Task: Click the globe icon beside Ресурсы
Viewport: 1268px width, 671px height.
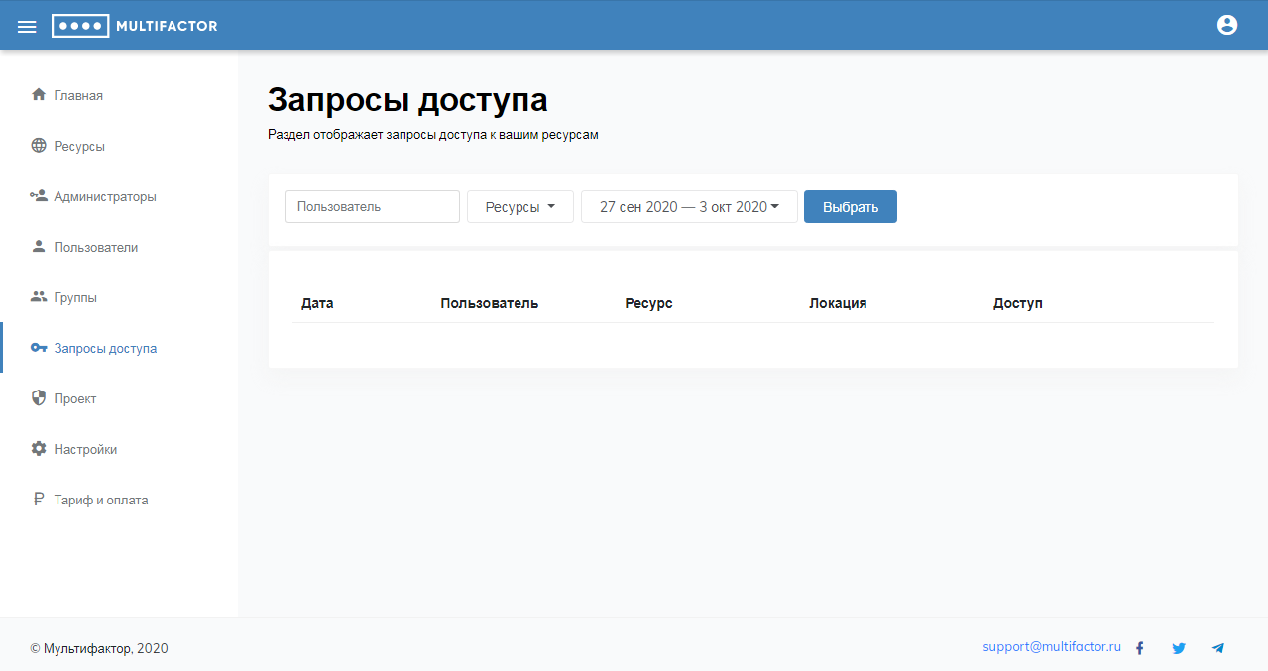Action: pos(39,146)
